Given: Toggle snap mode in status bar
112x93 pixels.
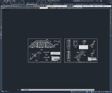Looking at the screenshot, I should coord(75,92).
